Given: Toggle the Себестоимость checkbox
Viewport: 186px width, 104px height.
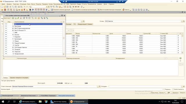Looking at the screenshot, I should coord(173,89).
